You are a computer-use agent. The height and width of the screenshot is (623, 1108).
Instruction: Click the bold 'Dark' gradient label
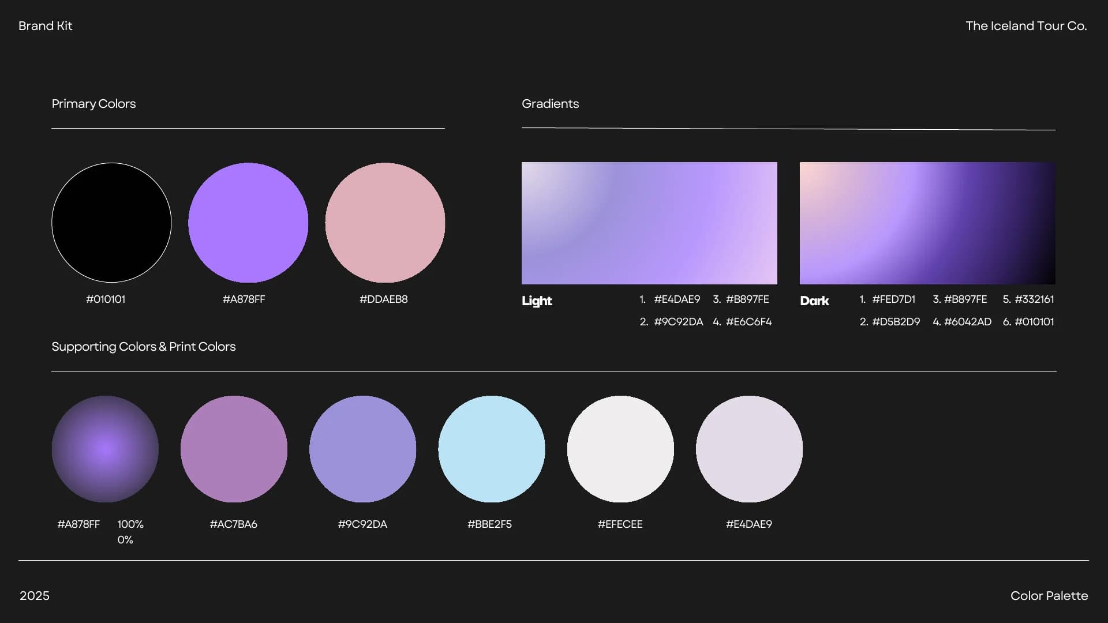(814, 301)
